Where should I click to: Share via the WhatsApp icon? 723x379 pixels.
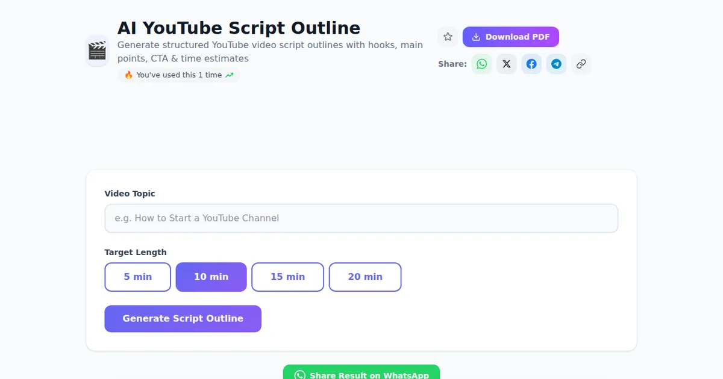click(481, 64)
